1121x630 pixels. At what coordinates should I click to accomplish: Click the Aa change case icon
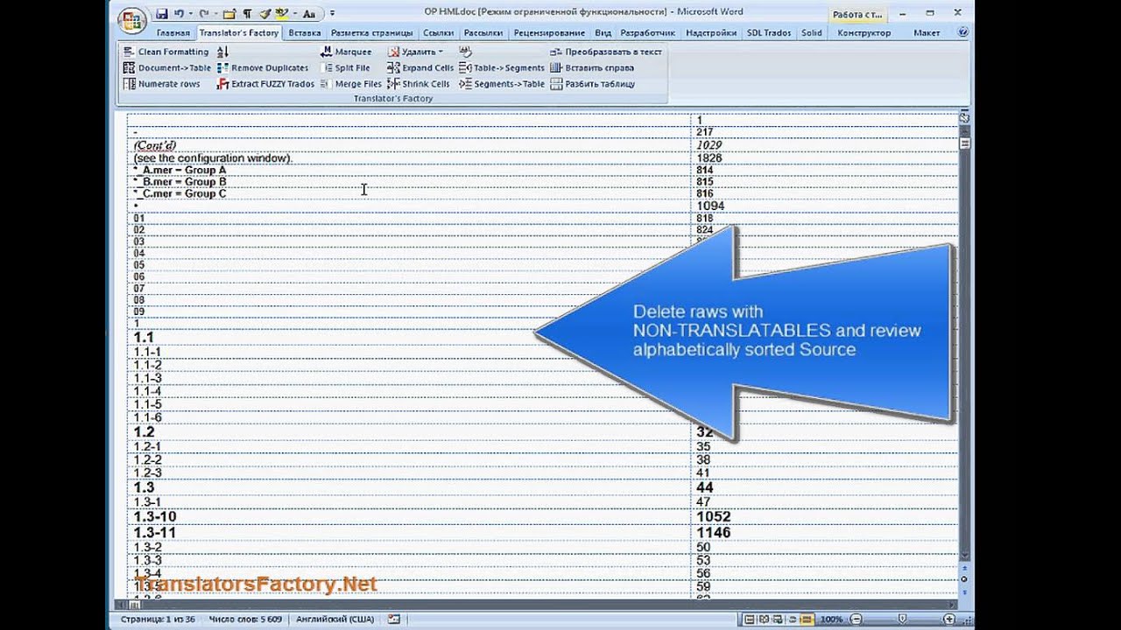point(308,13)
